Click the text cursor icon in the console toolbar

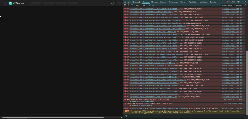point(132,5)
